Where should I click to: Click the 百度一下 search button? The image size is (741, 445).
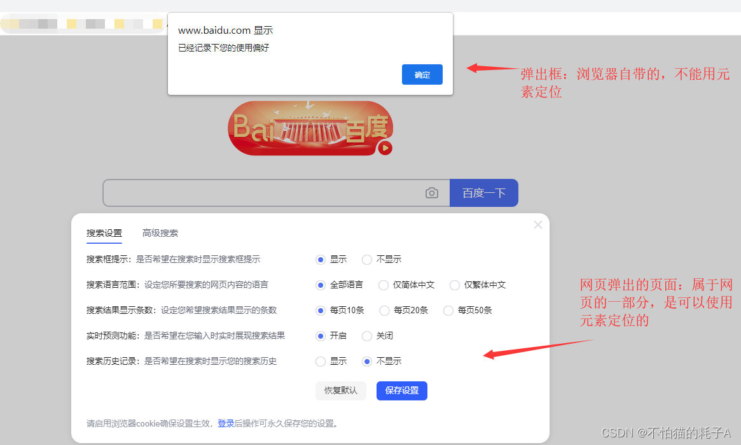[x=483, y=193]
